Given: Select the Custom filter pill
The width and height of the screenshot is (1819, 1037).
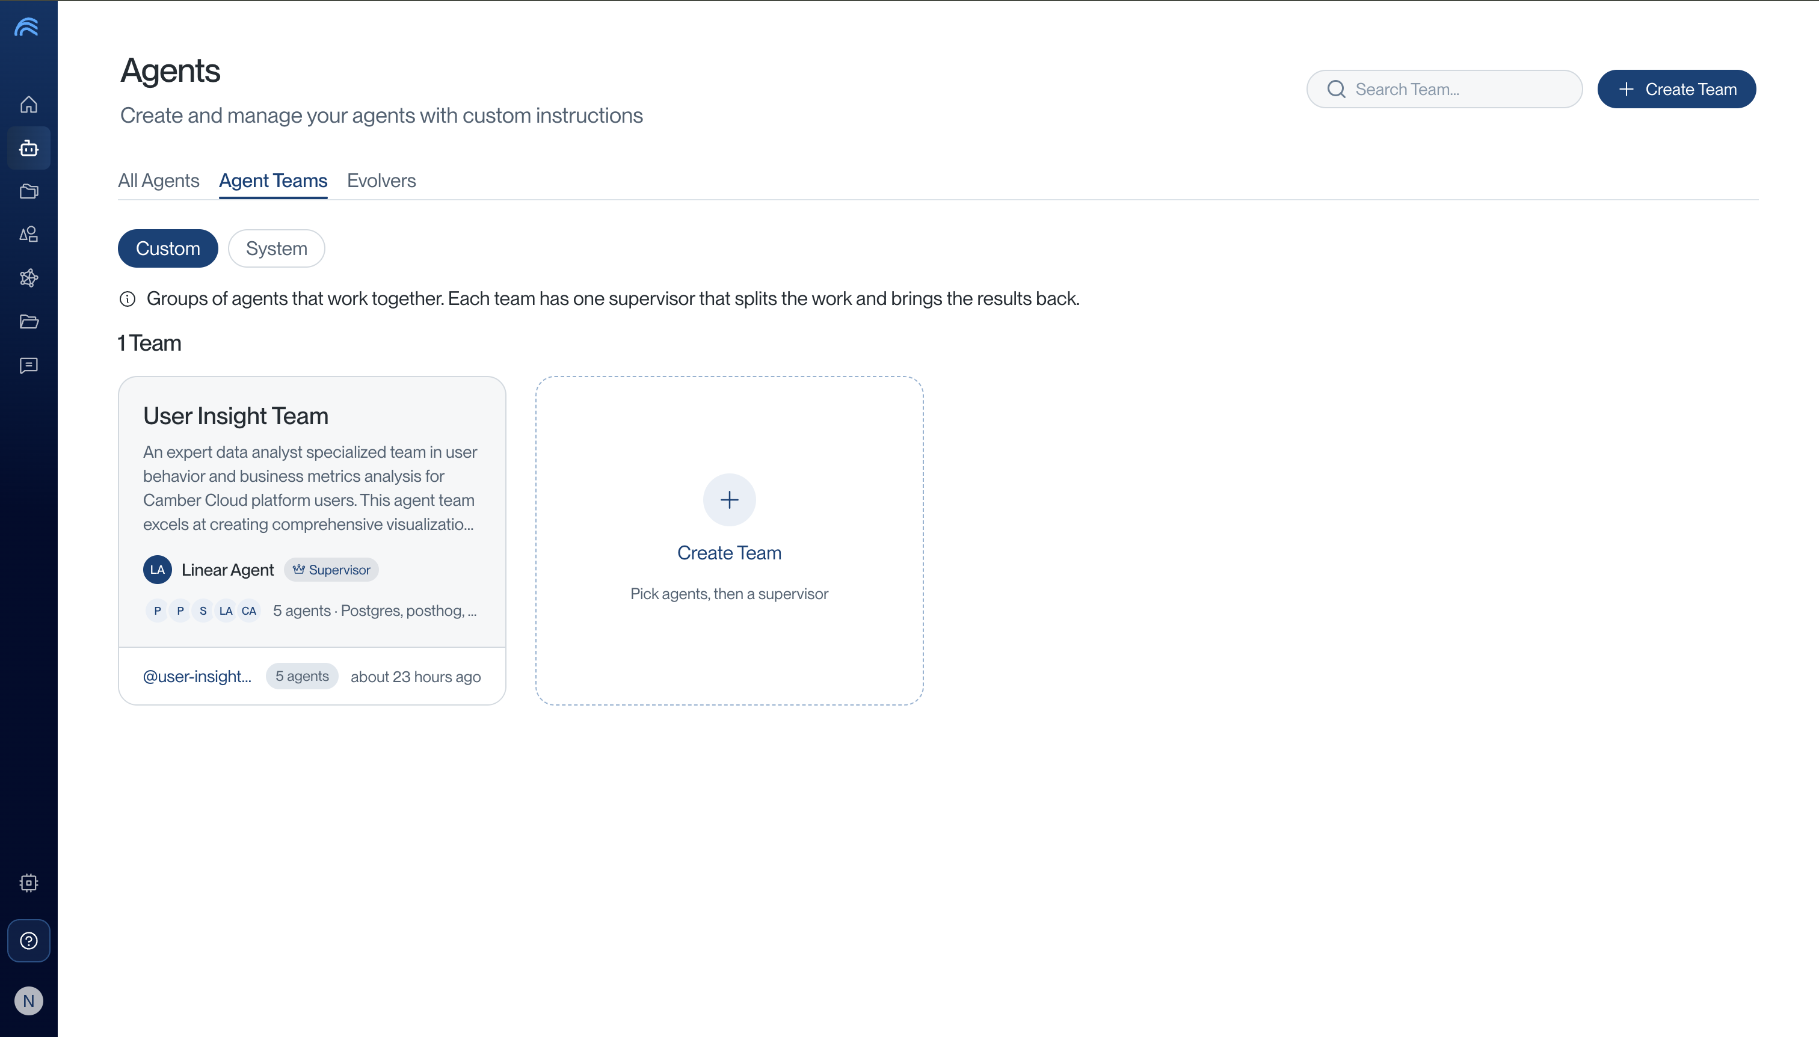Looking at the screenshot, I should pyautogui.click(x=168, y=248).
